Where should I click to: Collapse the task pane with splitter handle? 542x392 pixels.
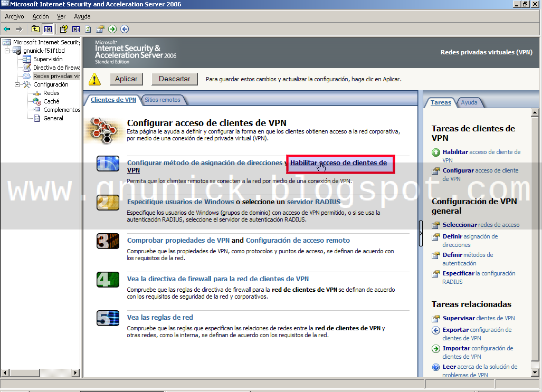pyautogui.click(x=421, y=233)
